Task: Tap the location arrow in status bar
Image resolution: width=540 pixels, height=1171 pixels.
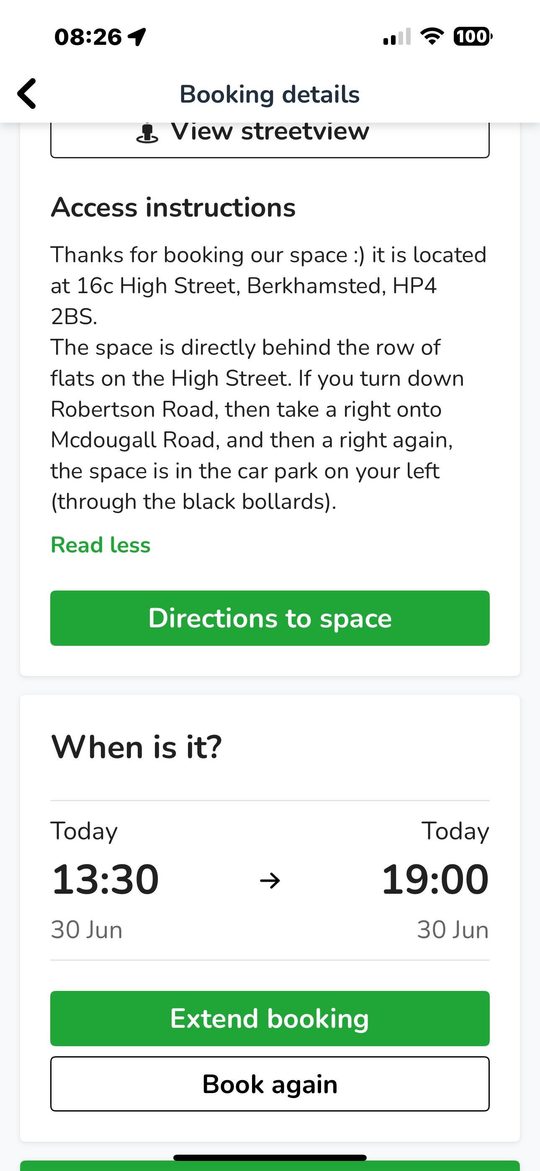Action: point(137,37)
